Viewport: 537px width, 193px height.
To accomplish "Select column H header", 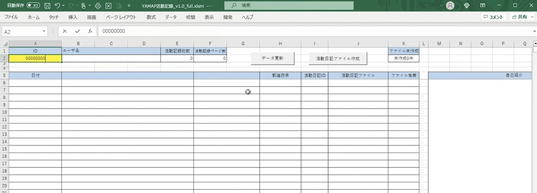I will [x=280, y=43].
